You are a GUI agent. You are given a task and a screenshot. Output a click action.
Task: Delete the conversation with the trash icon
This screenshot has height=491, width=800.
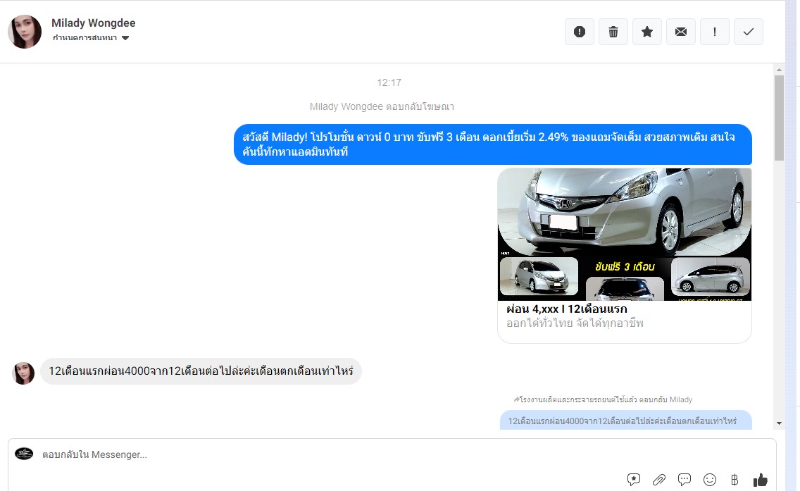coord(613,32)
